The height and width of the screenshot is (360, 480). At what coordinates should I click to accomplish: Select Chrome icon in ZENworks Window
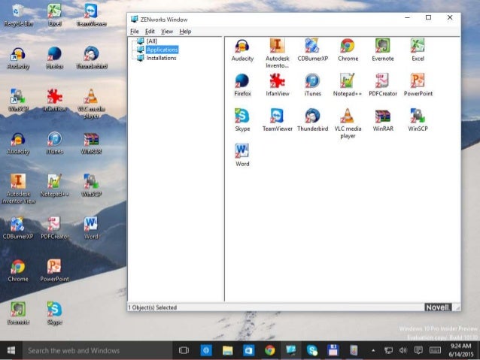[x=348, y=50]
